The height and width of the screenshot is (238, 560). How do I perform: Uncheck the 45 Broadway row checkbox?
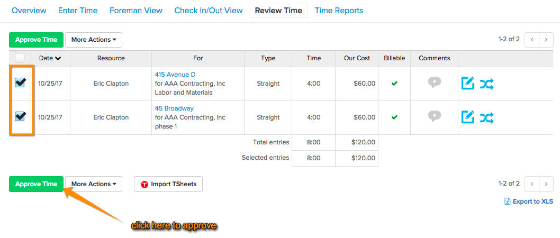[x=20, y=116]
